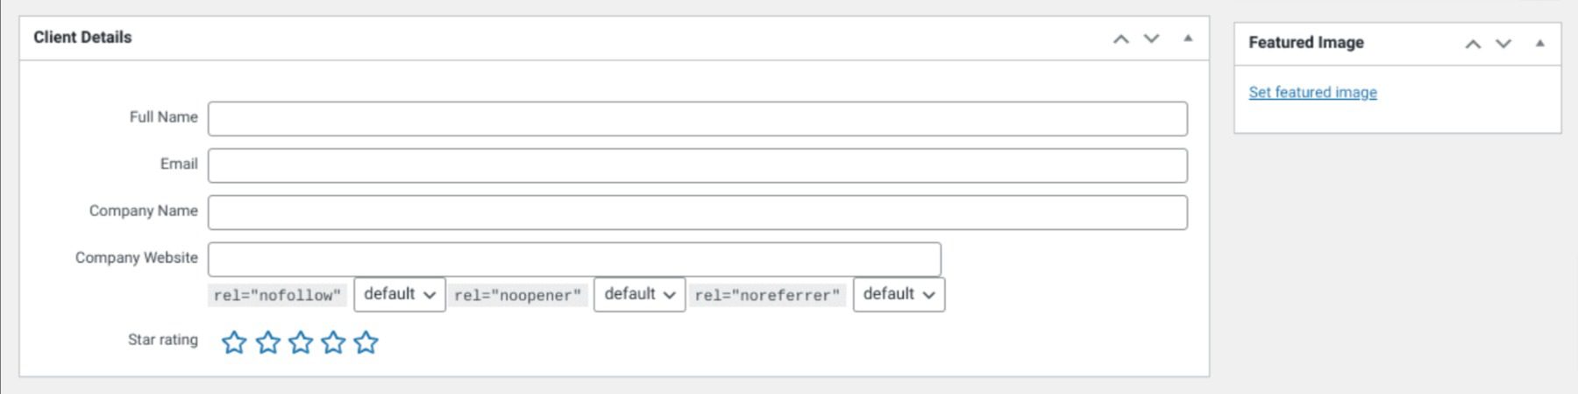Click into the Email input field
1578x394 pixels.
tap(697, 165)
